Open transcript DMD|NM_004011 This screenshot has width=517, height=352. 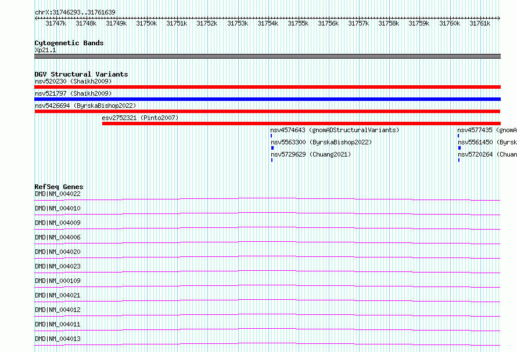pyautogui.click(x=58, y=324)
